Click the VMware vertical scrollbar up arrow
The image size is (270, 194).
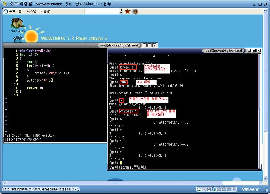[x=265, y=10]
